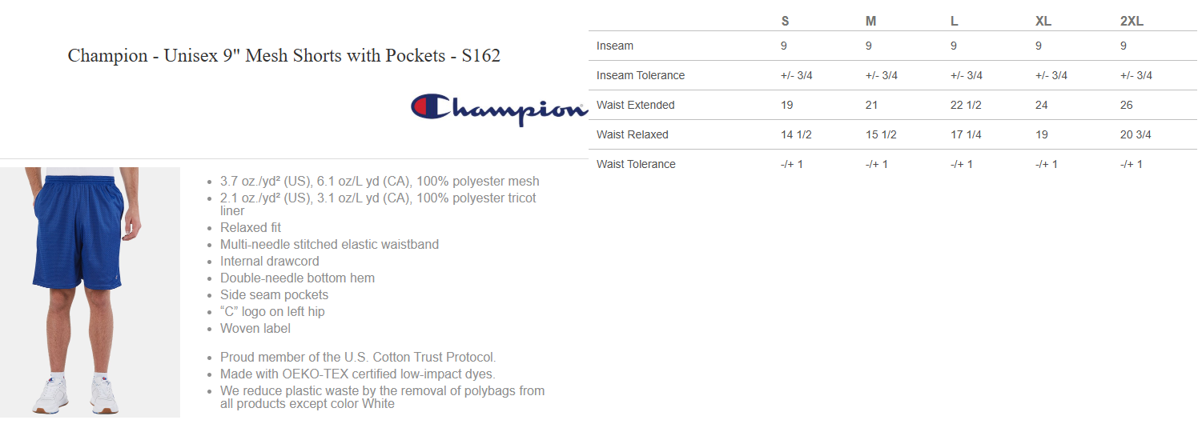Click the Waist Extended value 22 1/2
Image resolution: width=1198 pixels, height=432 pixels.
pyautogui.click(x=966, y=106)
